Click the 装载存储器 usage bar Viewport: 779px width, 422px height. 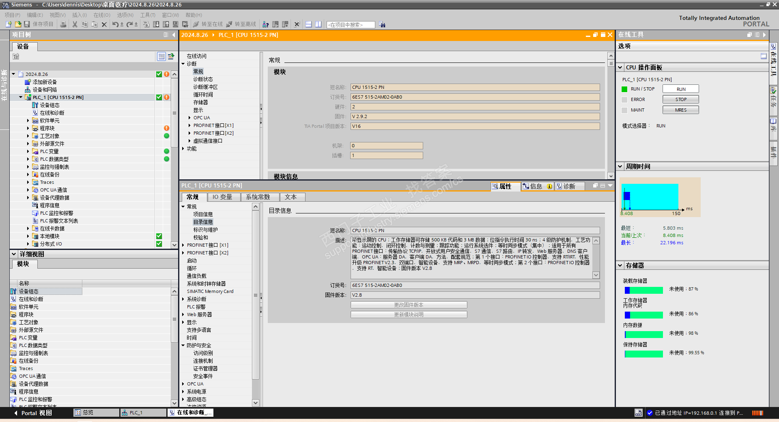643,290
